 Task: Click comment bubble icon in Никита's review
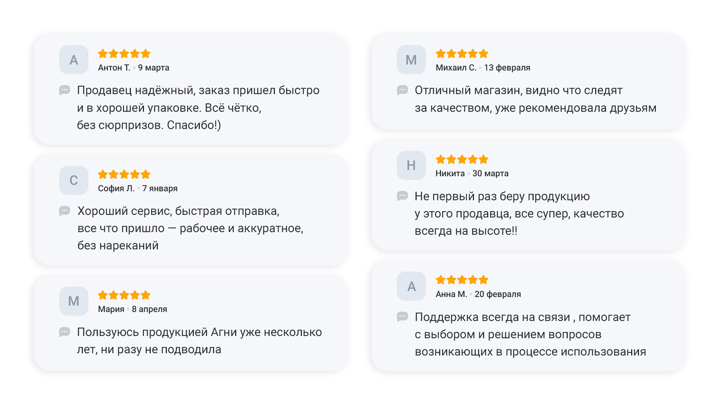(x=402, y=196)
